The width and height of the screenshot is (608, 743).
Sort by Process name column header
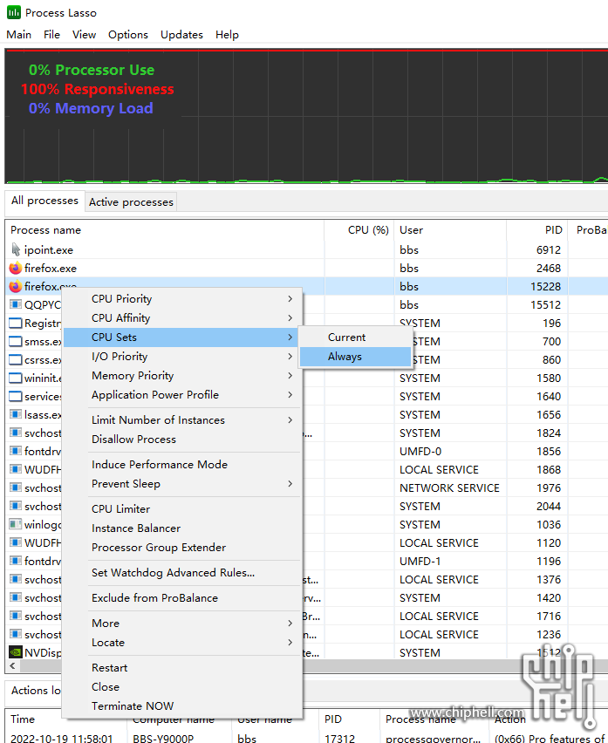pyautogui.click(x=165, y=230)
